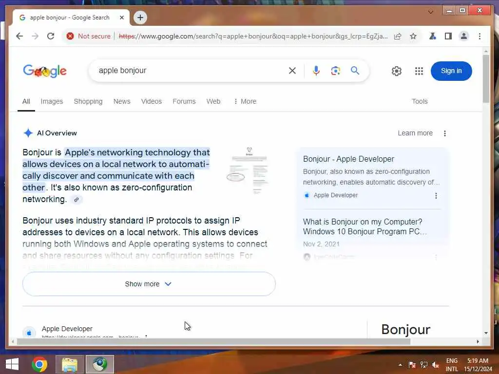The image size is (499, 374).
Task: Open AI Overview options menu
Action: 444,133
